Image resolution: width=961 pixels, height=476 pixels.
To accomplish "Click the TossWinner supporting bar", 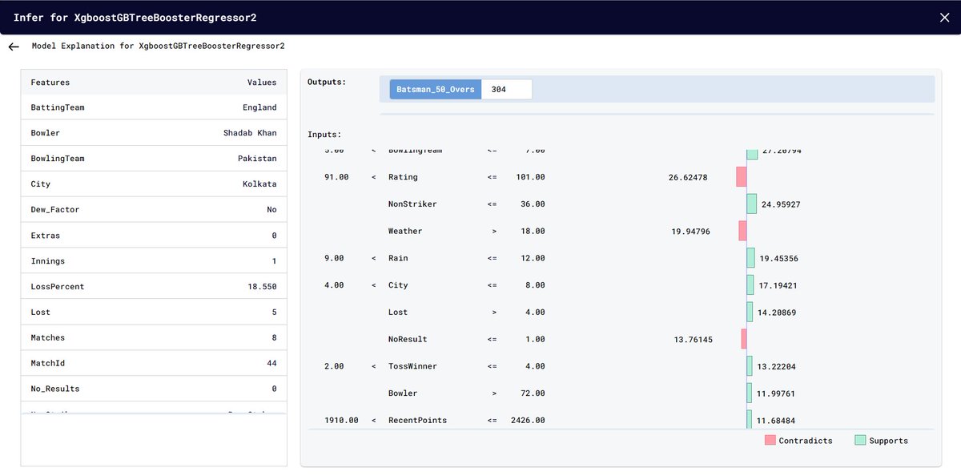I will [748, 365].
